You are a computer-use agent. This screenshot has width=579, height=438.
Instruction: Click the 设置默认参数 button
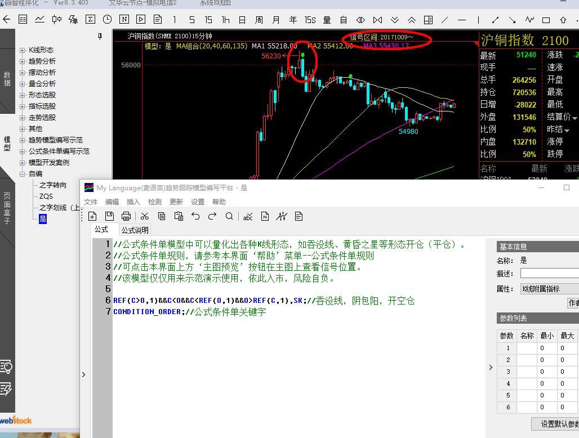[x=555, y=424]
